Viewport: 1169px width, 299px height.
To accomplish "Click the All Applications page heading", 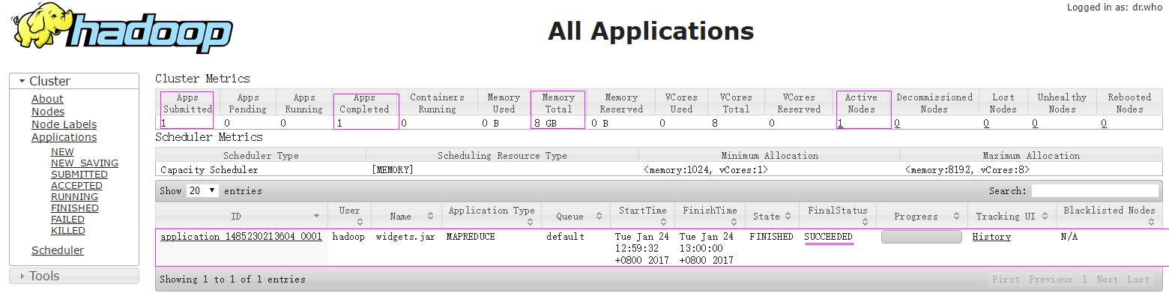I will pos(650,31).
